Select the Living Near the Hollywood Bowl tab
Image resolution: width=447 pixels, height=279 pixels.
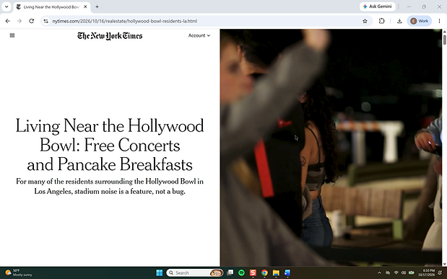(52, 6)
